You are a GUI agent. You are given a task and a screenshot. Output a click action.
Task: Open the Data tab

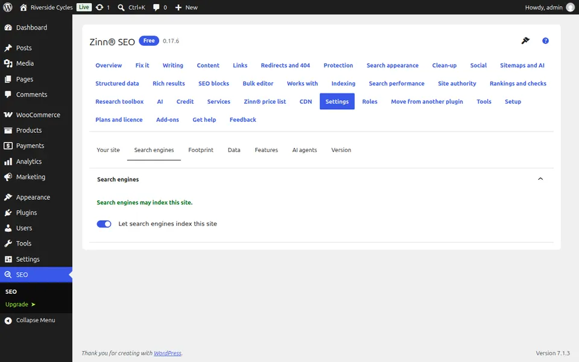[234, 150]
